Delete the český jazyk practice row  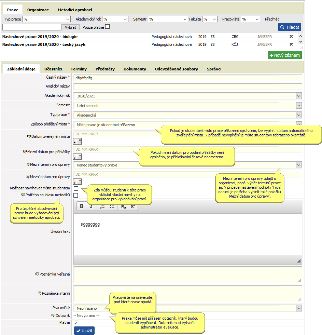pos(291,44)
